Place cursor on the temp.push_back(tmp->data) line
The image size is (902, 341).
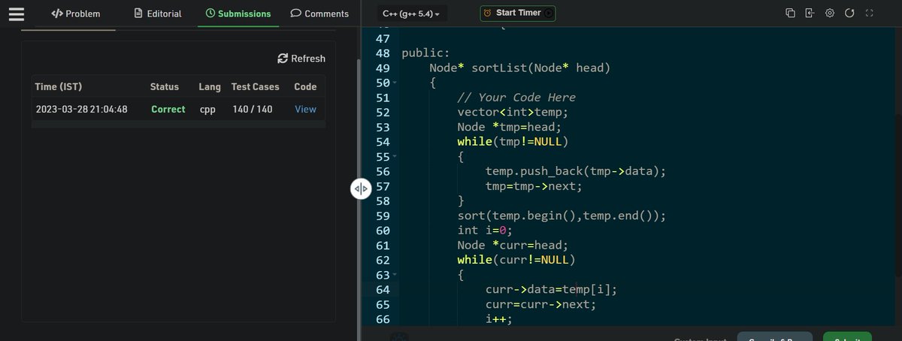576,171
